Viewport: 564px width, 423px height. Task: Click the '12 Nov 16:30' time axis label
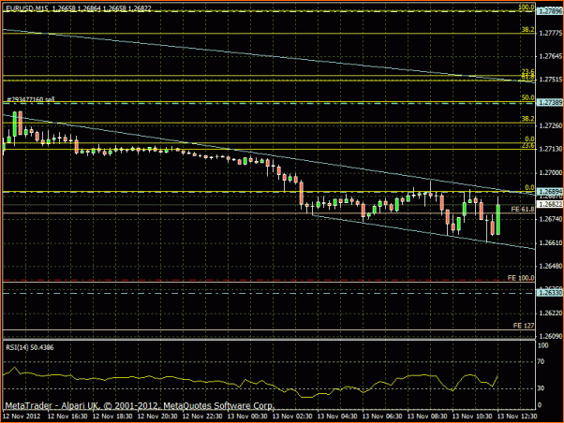click(67, 416)
